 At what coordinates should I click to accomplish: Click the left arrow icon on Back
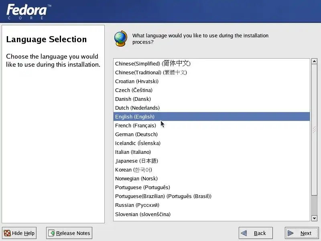[244, 233]
